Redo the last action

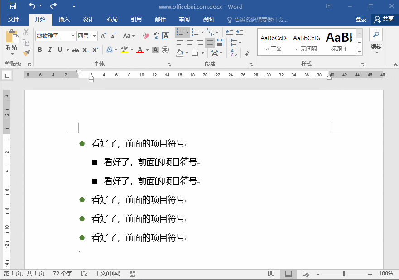click(x=53, y=5)
